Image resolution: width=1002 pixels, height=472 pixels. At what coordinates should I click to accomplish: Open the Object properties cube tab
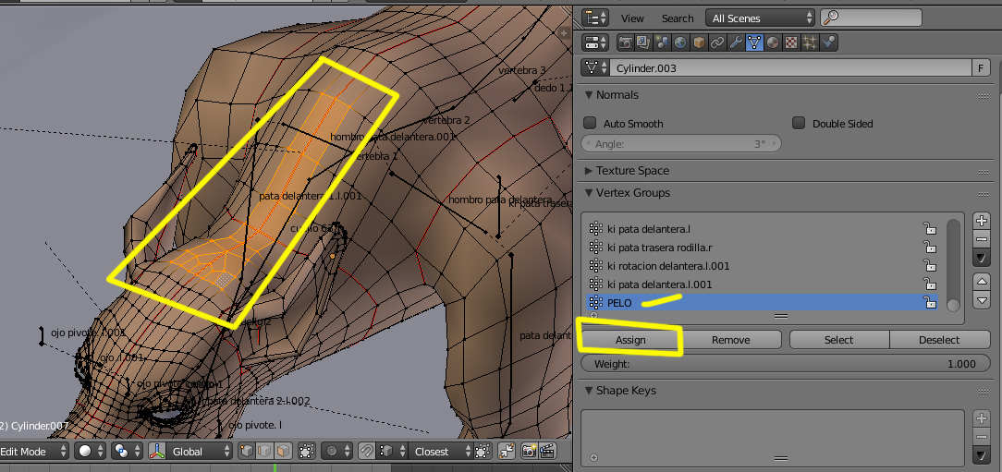point(699,42)
